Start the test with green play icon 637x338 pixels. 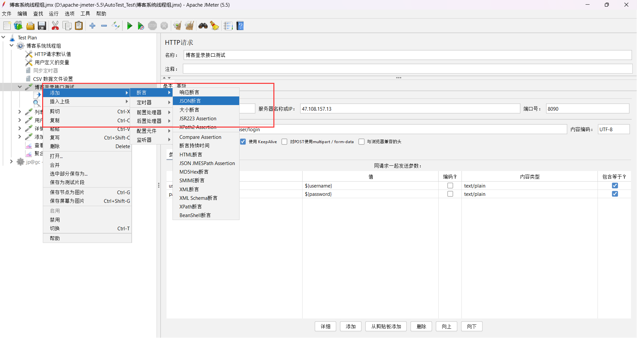(x=130, y=26)
